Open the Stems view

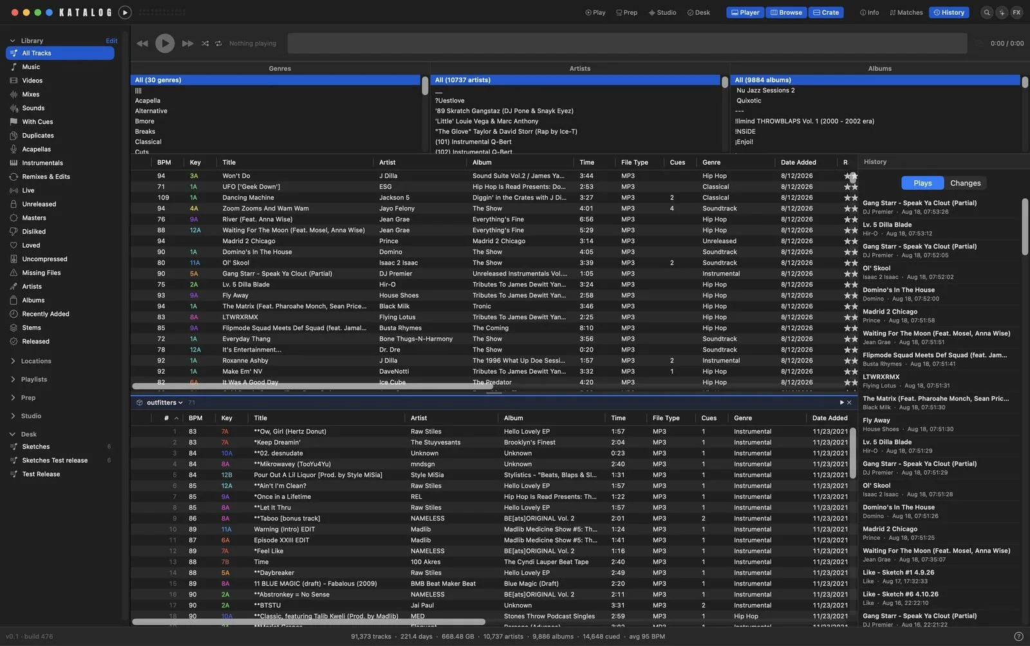(x=60, y=328)
